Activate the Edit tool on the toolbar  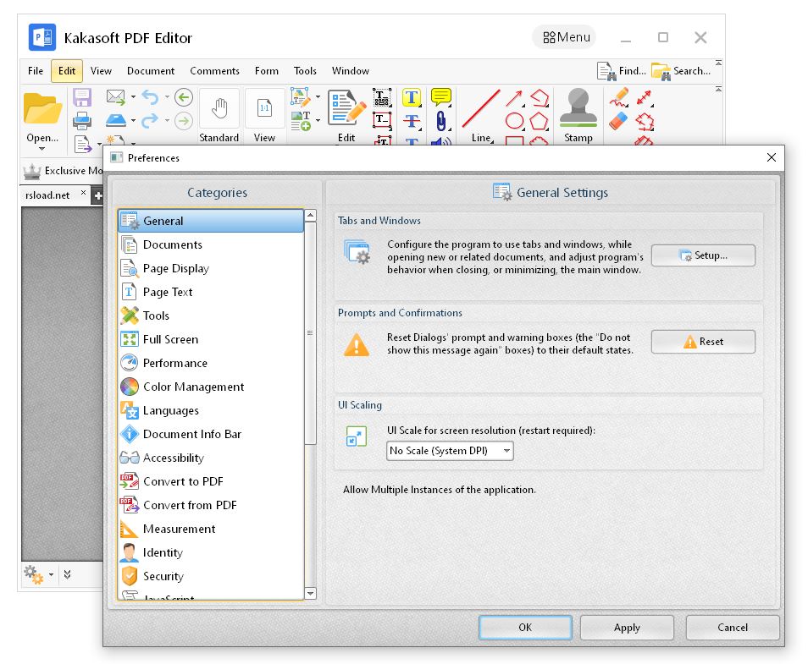(x=346, y=108)
